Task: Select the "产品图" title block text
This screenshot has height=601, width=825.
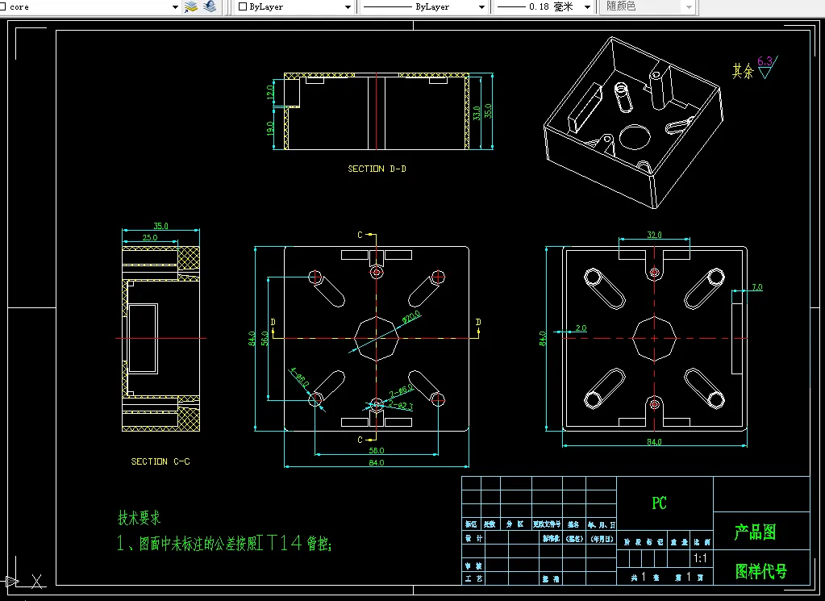Action: [756, 532]
